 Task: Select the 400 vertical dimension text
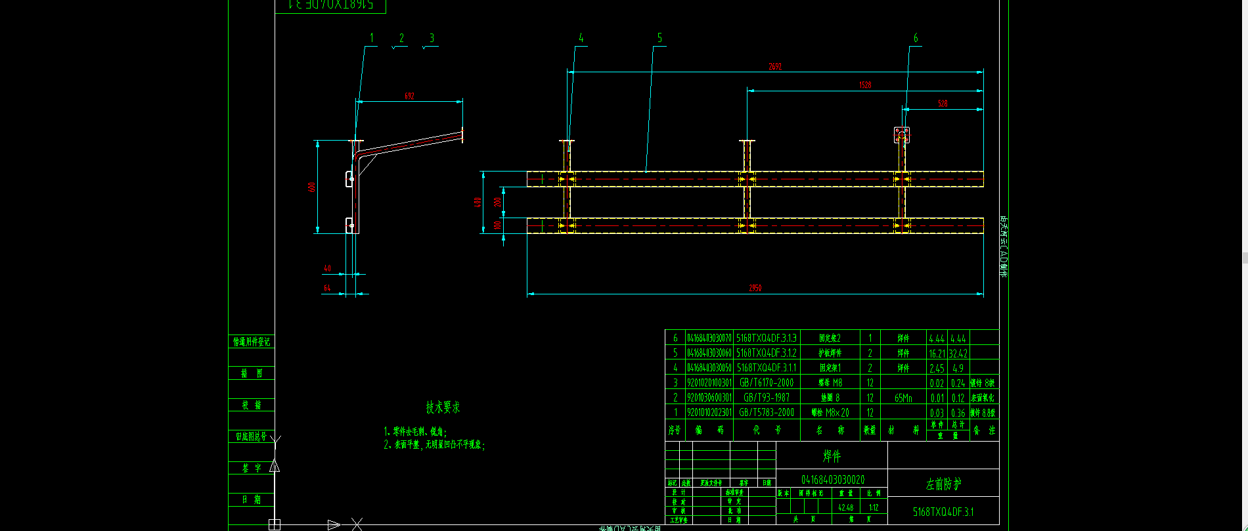click(478, 202)
